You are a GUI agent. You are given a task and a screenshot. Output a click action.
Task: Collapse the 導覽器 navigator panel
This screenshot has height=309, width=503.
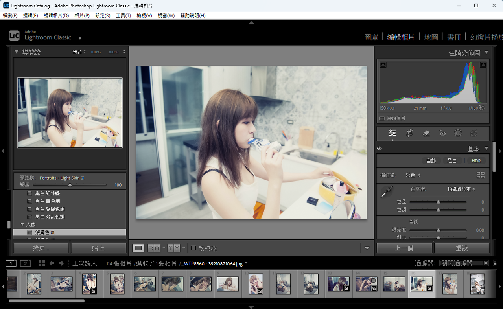[17, 52]
